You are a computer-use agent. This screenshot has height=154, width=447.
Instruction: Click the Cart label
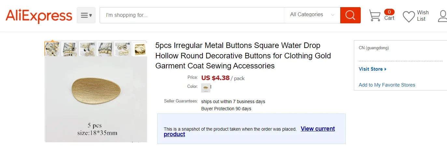pos(389,18)
